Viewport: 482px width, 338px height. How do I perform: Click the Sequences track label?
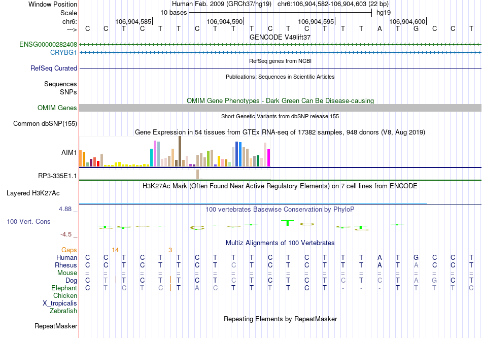(60, 84)
